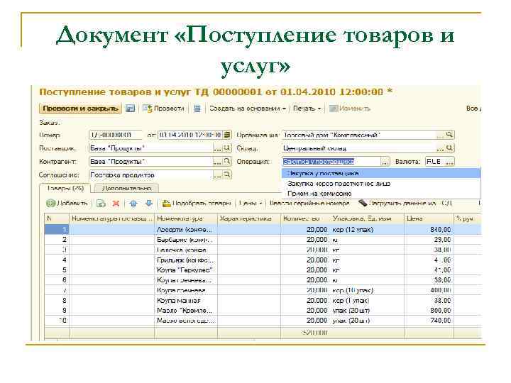Click the move row up arrow icon
511x383 pixels.
coord(133,204)
